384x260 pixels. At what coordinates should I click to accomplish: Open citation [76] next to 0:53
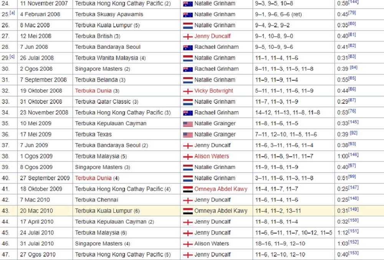[x=352, y=111]
